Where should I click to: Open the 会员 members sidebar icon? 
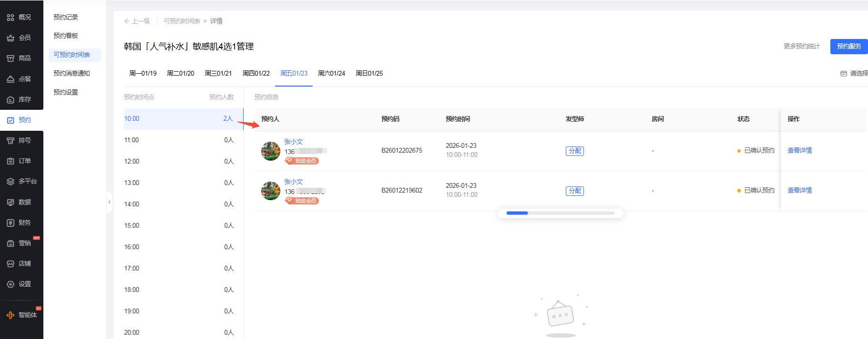10,38
